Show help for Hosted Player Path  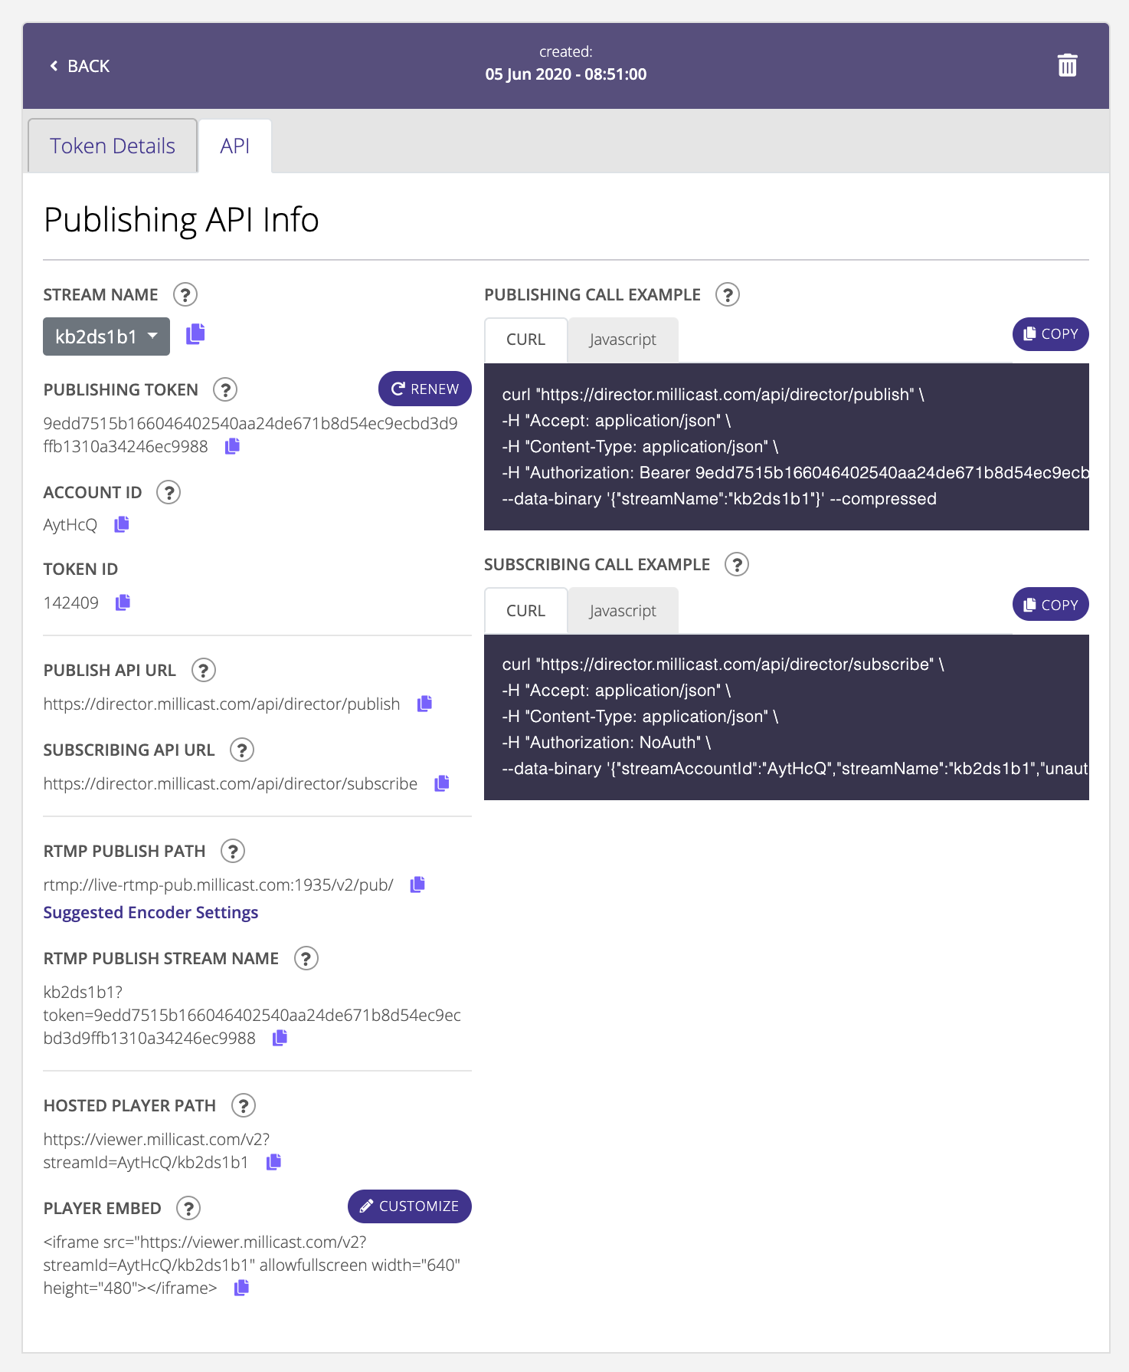(244, 1105)
